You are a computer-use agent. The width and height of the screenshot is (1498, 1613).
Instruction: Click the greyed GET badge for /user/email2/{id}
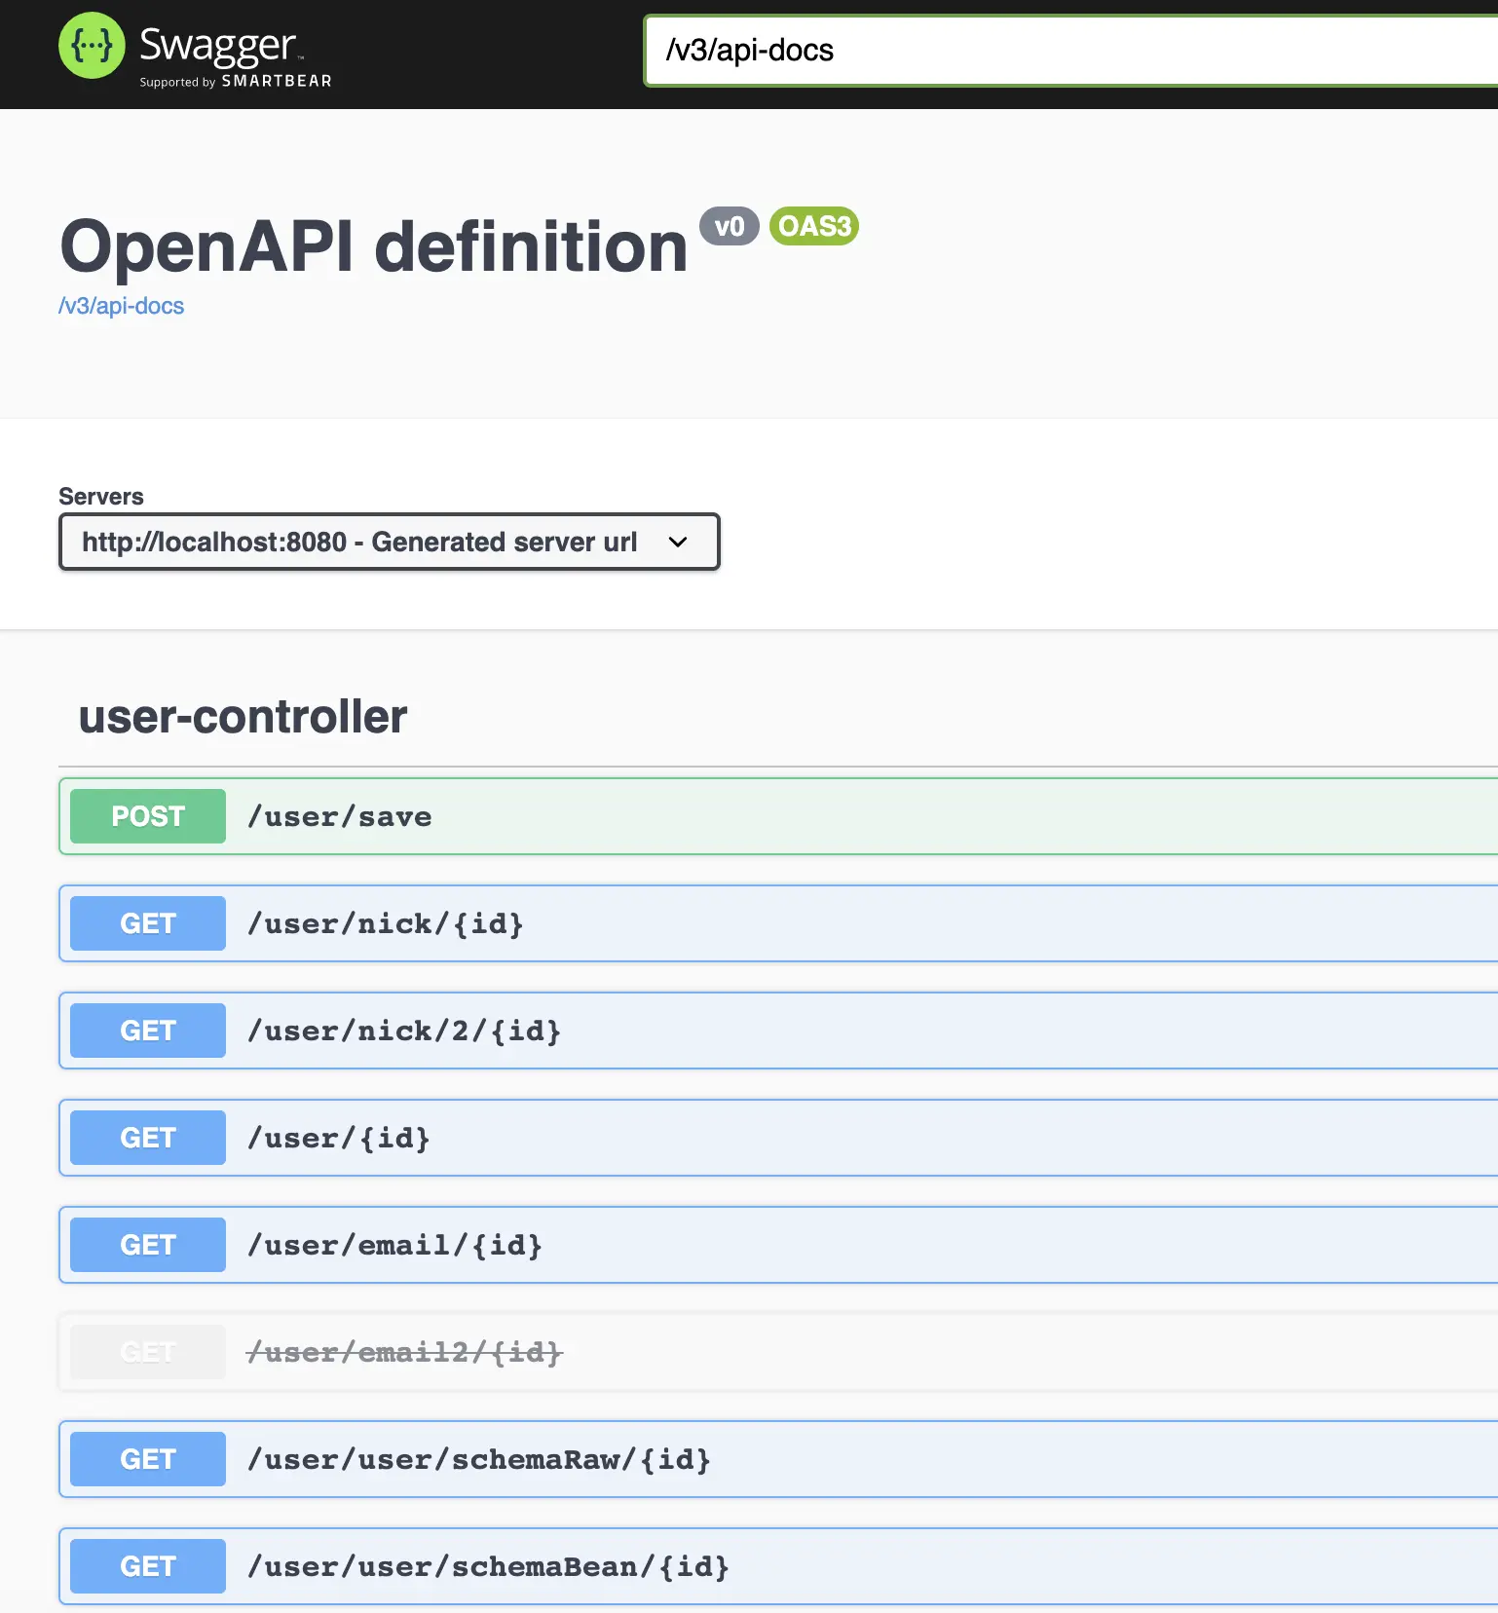point(148,1352)
